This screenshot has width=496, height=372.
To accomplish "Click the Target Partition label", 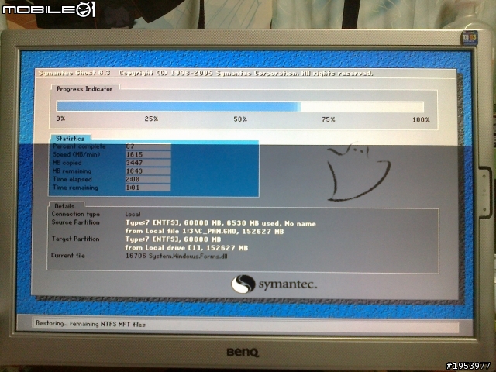I will click(76, 239).
